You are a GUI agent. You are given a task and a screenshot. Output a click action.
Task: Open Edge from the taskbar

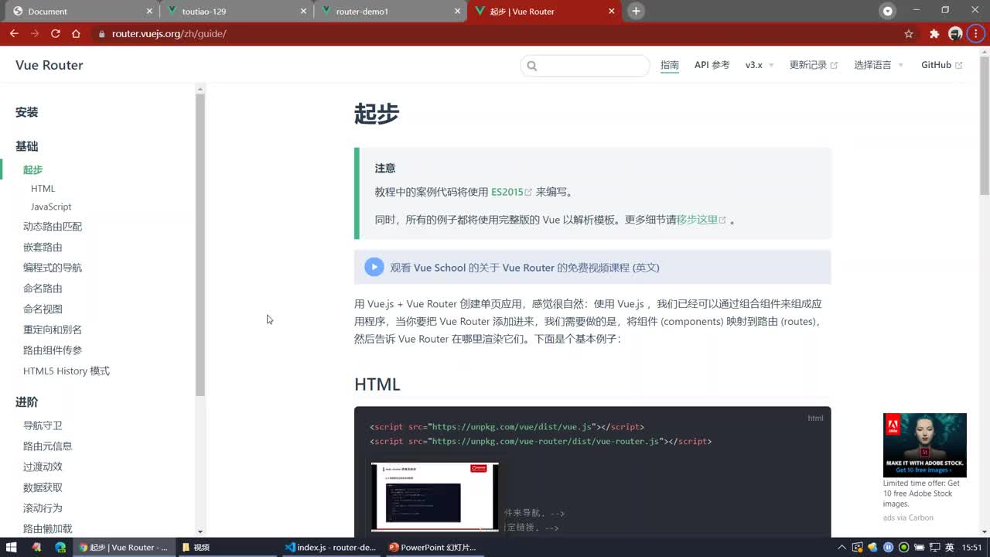tap(60, 547)
